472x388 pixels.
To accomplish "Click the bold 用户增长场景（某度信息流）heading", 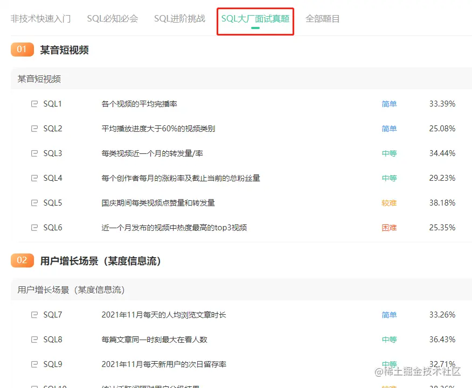I will 101,260.
